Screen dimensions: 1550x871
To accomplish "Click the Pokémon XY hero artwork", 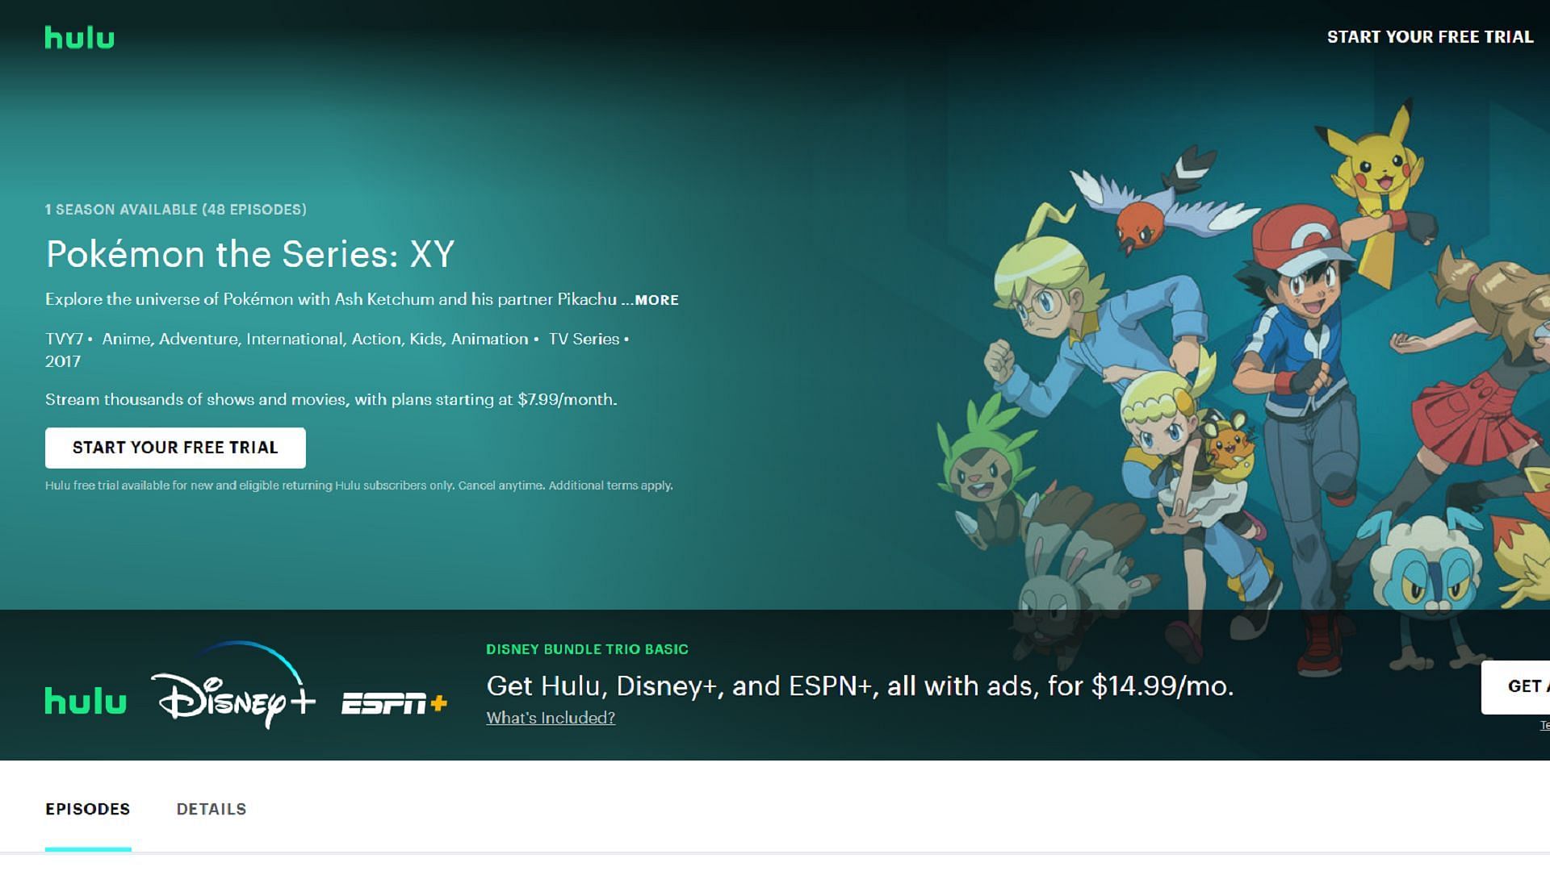I will 1243,387.
